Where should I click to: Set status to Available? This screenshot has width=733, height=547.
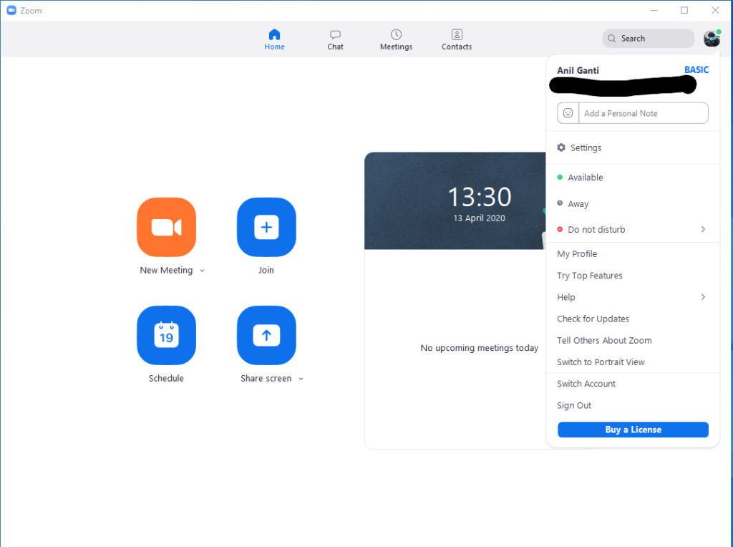click(633, 178)
